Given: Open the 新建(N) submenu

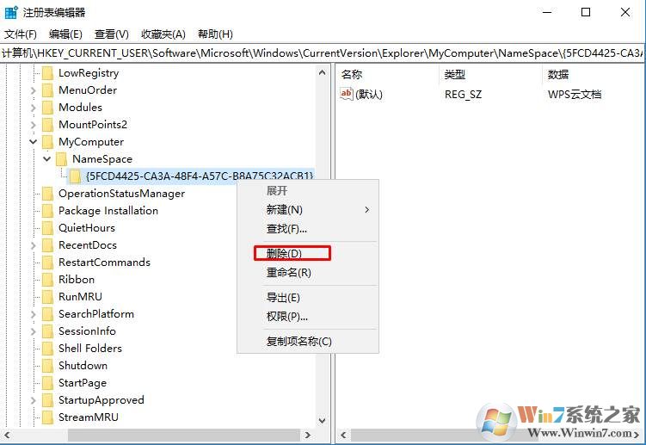Looking at the screenshot, I should 308,210.
